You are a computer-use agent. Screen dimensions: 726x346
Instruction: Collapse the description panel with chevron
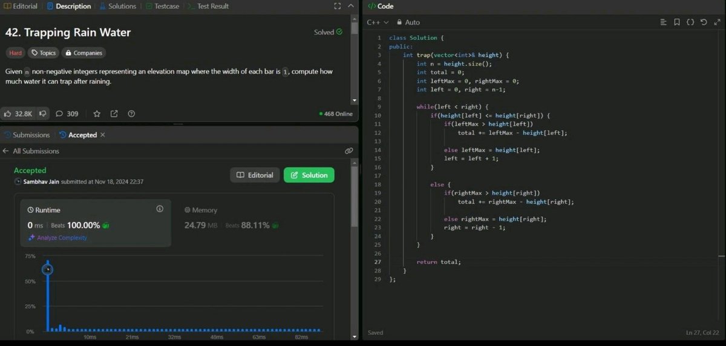point(352,6)
